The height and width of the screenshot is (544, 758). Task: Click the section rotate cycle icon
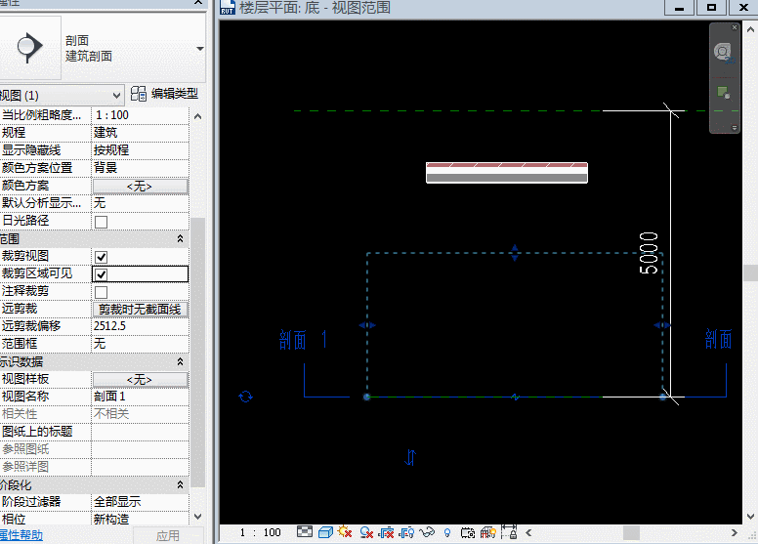pos(245,397)
